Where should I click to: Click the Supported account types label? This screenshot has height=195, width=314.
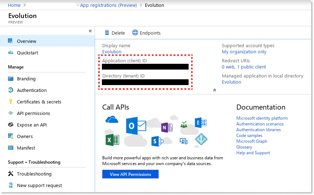coord(248,45)
